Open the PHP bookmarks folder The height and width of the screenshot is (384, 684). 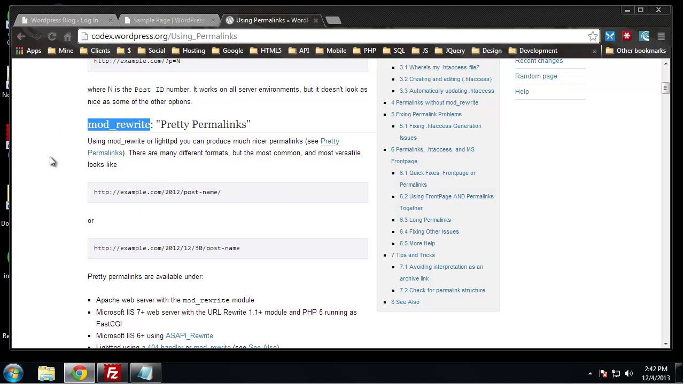364,51
